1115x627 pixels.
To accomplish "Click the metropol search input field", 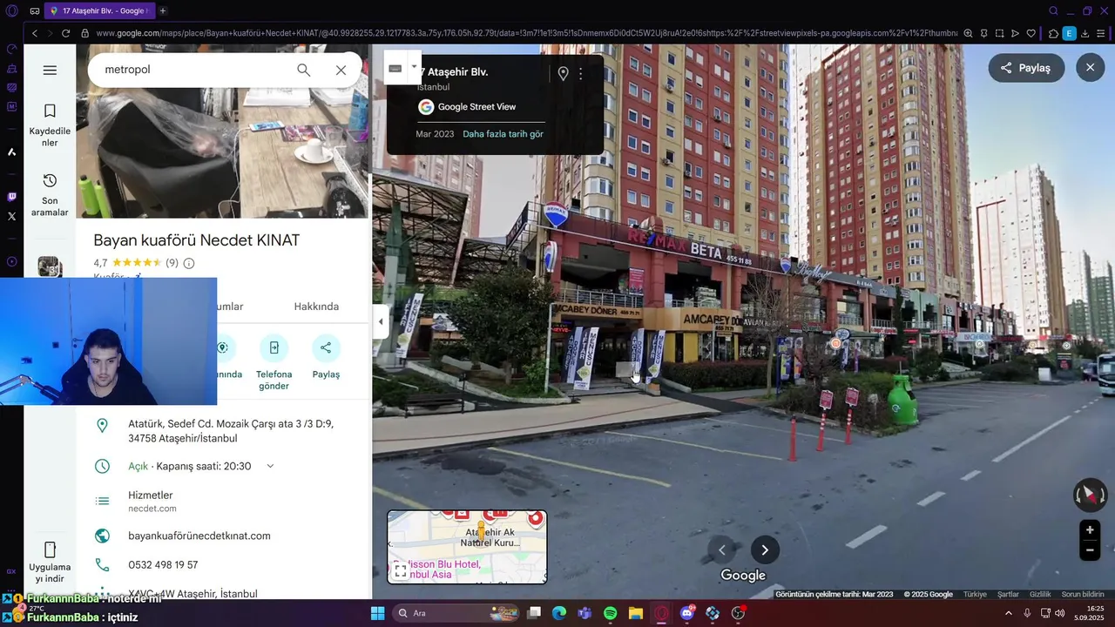I will [192, 70].
